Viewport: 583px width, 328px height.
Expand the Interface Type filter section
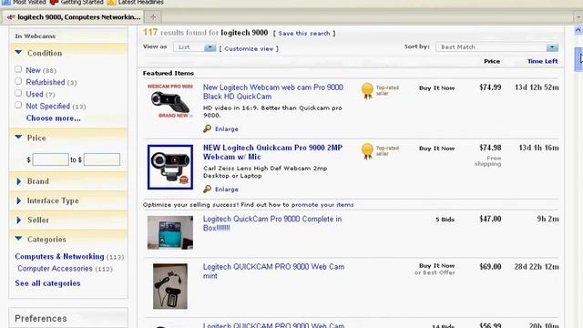click(19, 200)
